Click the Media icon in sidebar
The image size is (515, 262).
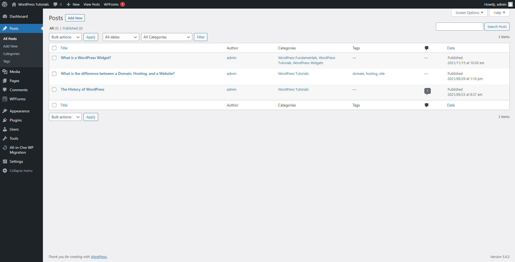click(x=5, y=72)
